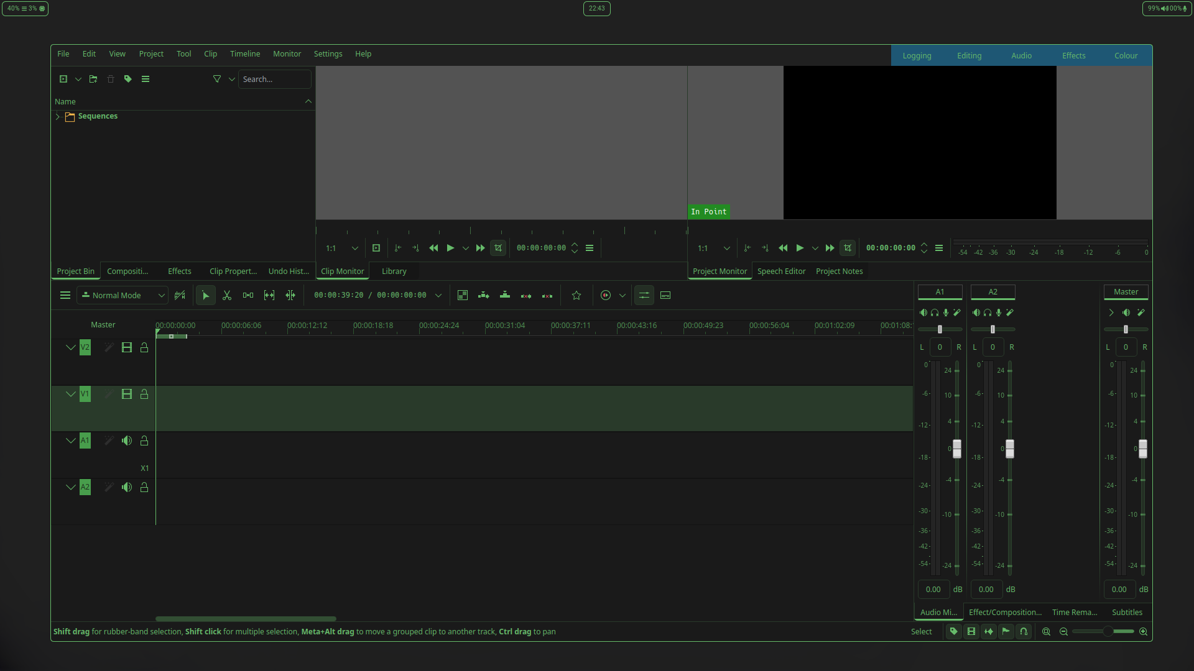Click the Extract timeline zone icon
The image size is (1194, 671).
(526, 296)
